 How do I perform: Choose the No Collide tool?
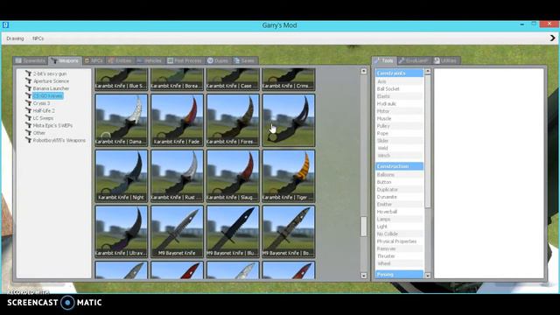tap(399, 234)
